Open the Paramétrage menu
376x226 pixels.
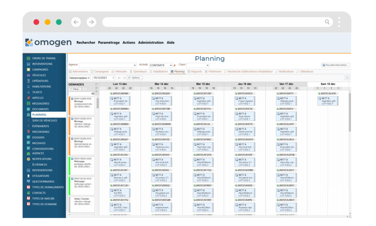coord(109,43)
